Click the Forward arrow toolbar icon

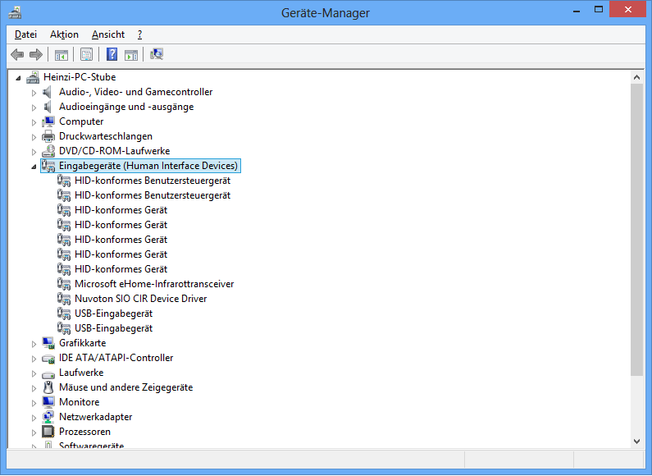pos(36,54)
